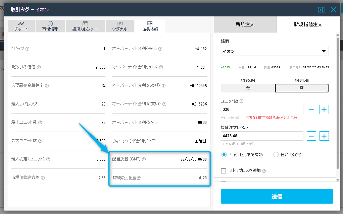Screen dimensions: 343x214
Task: Click help icon for オーバーナイト金利(売り)
Action: pyautogui.click(x=160, y=49)
